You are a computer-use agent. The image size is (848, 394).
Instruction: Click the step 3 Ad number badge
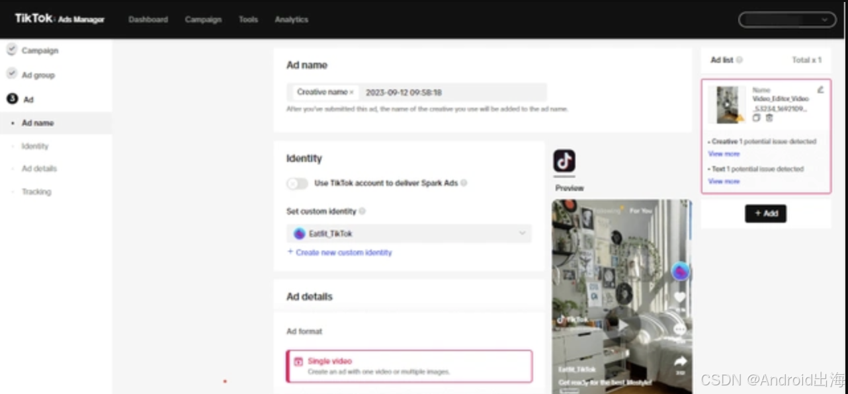[11, 98]
